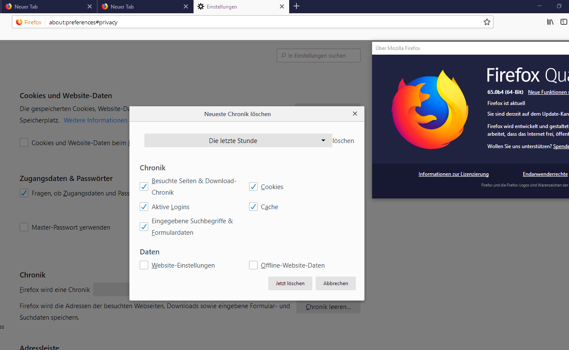This screenshot has height=350, width=569.
Task: Restore down the Firefox browser window
Action: (559, 6)
